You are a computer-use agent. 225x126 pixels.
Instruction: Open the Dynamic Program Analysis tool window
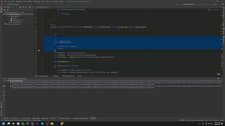point(81,118)
